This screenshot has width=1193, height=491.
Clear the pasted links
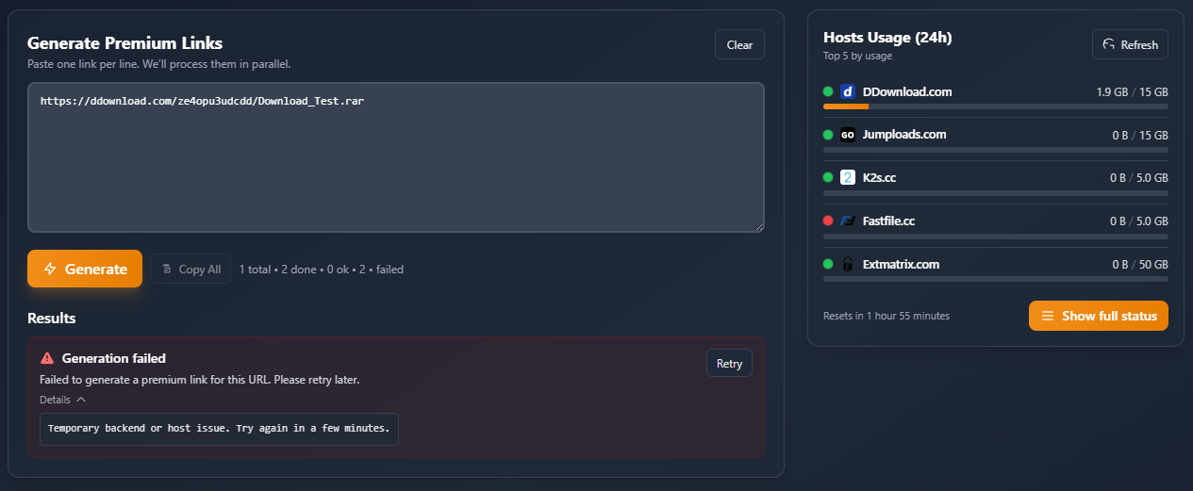[739, 44]
